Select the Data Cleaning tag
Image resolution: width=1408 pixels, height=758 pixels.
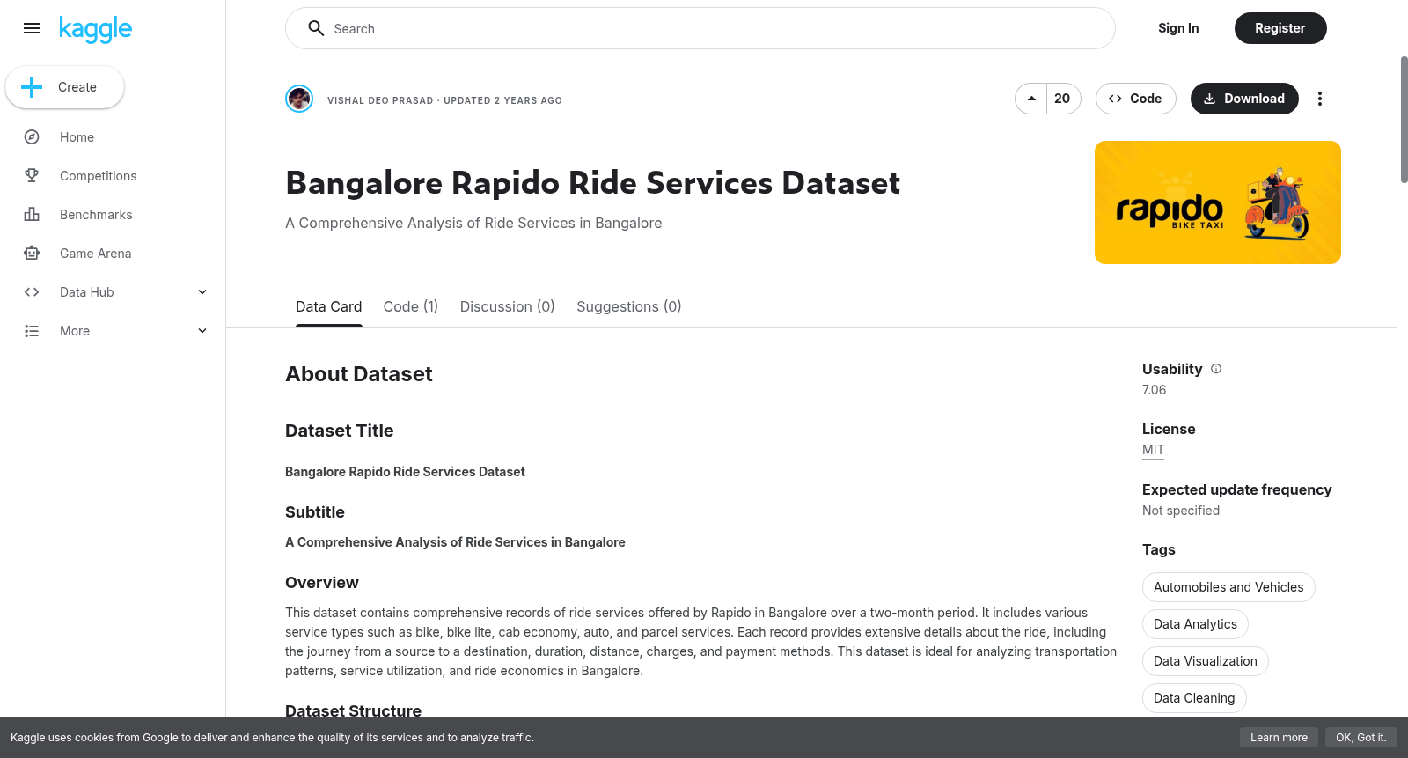coord(1194,698)
